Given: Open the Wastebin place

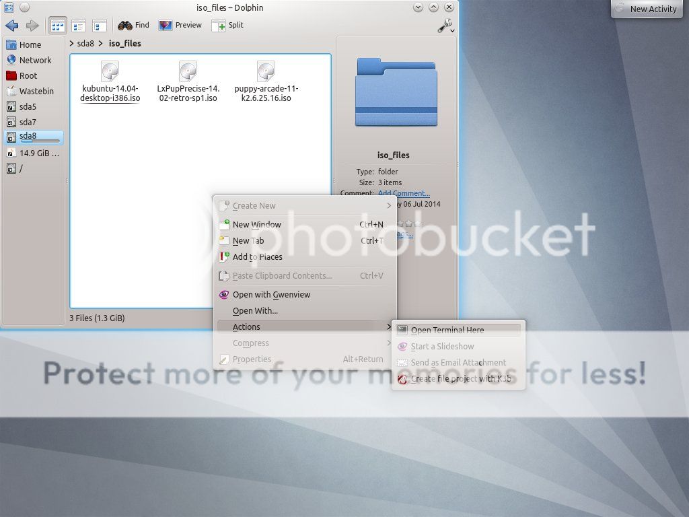Looking at the screenshot, I should point(34,91).
